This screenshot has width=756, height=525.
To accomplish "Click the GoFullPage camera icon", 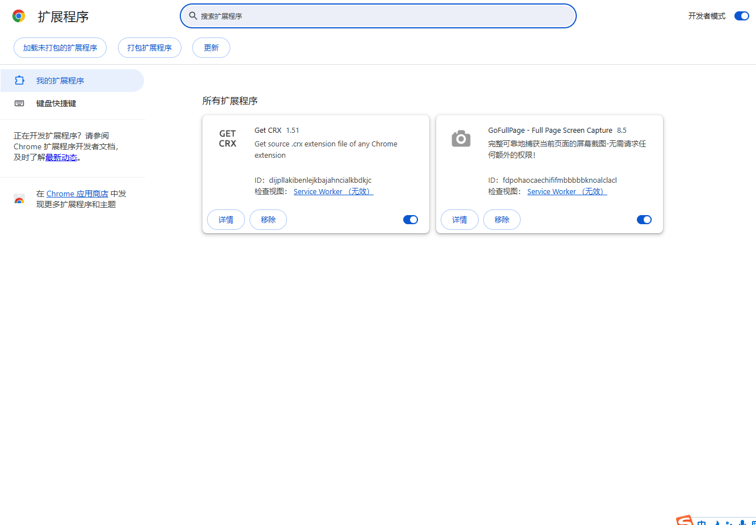I will pyautogui.click(x=461, y=138).
